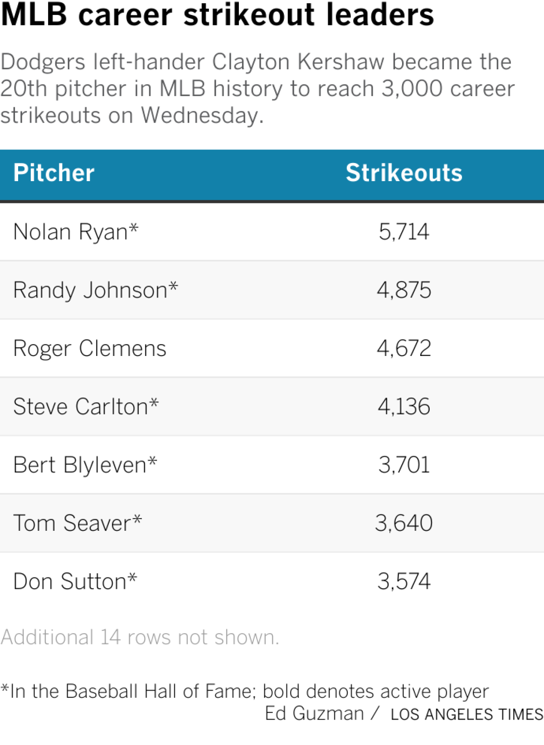This screenshot has height=745, width=544.
Task: Click Roger Clemens' 4,672 strikeouts value
Action: tap(404, 349)
